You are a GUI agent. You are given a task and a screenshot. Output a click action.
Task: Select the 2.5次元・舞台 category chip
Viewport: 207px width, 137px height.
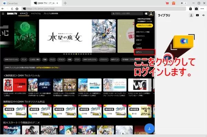click(34, 60)
